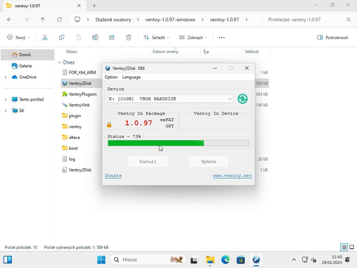
Task: Collapse the Dnes group
Action: coord(60,62)
